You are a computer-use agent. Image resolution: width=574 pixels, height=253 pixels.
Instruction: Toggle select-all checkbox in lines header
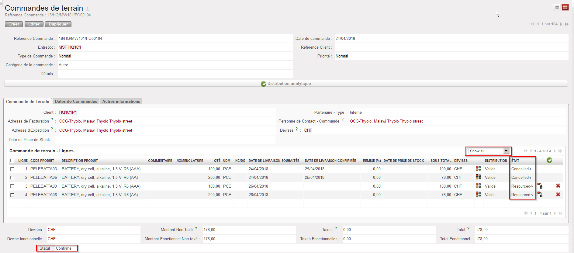click(x=12, y=161)
